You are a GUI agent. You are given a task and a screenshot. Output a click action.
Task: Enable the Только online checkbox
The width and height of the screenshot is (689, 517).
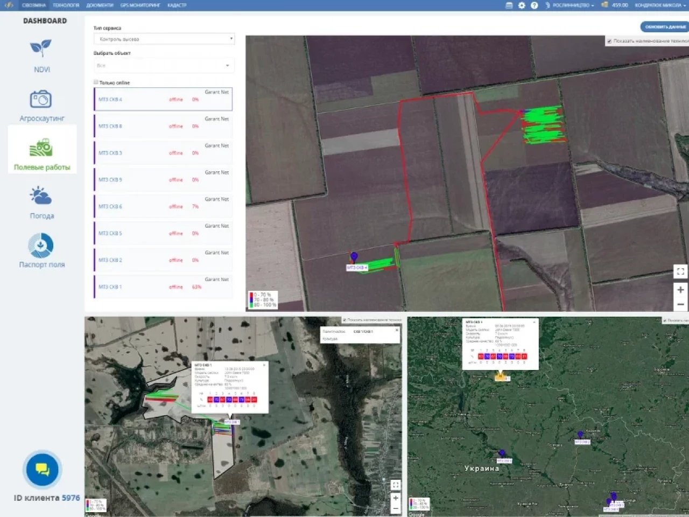pos(96,82)
